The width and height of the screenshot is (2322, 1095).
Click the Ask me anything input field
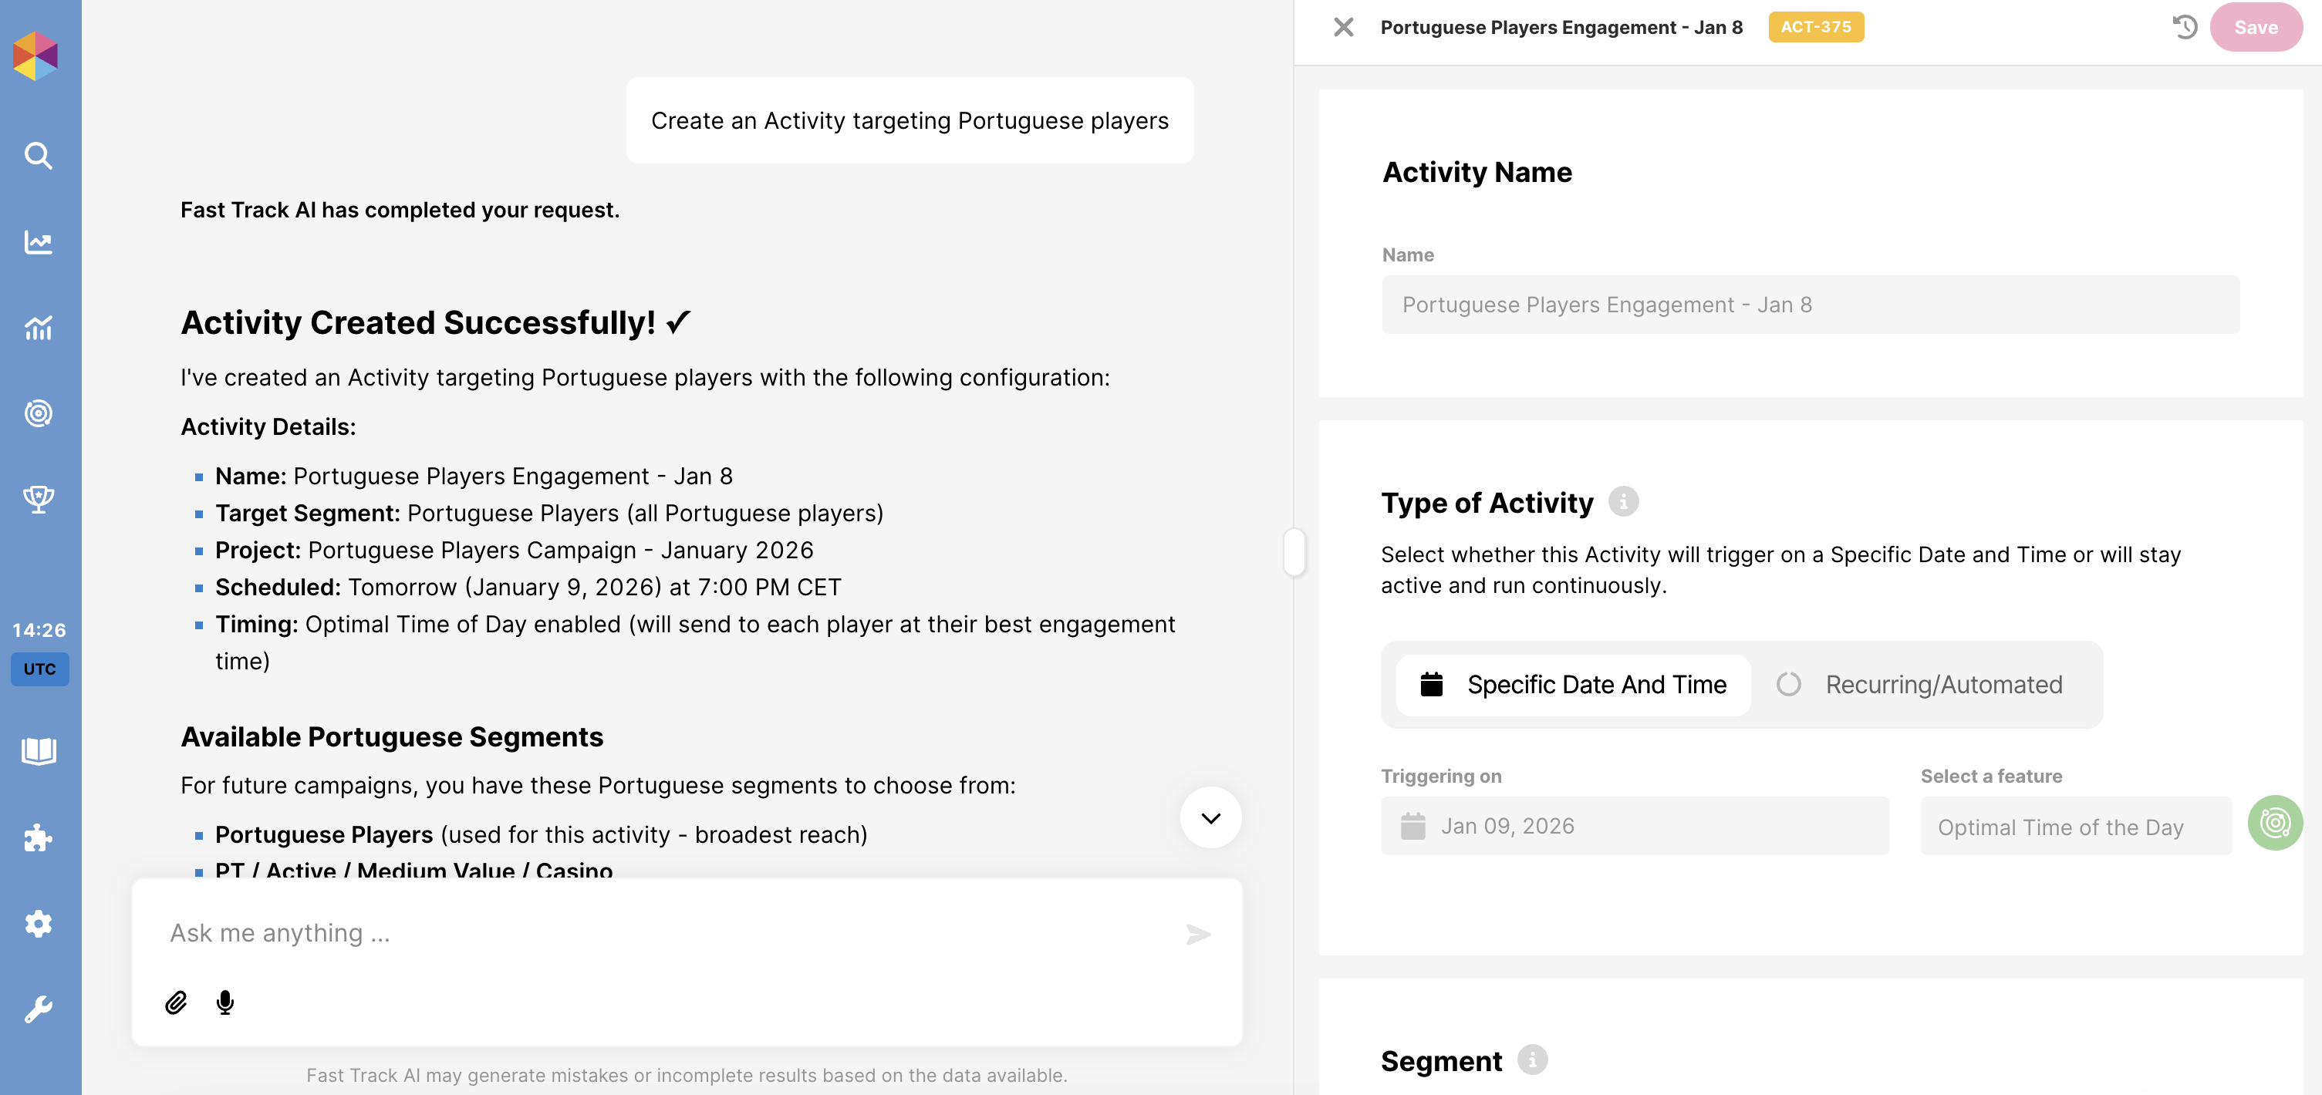point(667,933)
